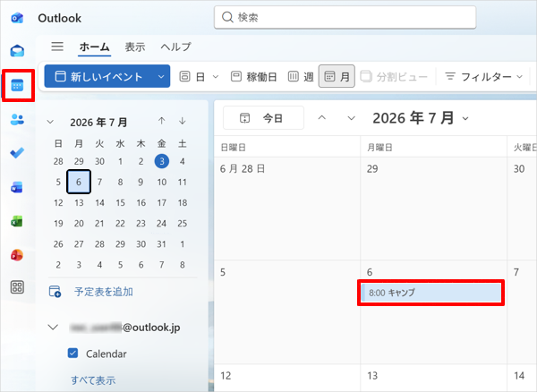Click the Calendar label in calendar list
The width and height of the screenshot is (537, 392).
pos(107,354)
